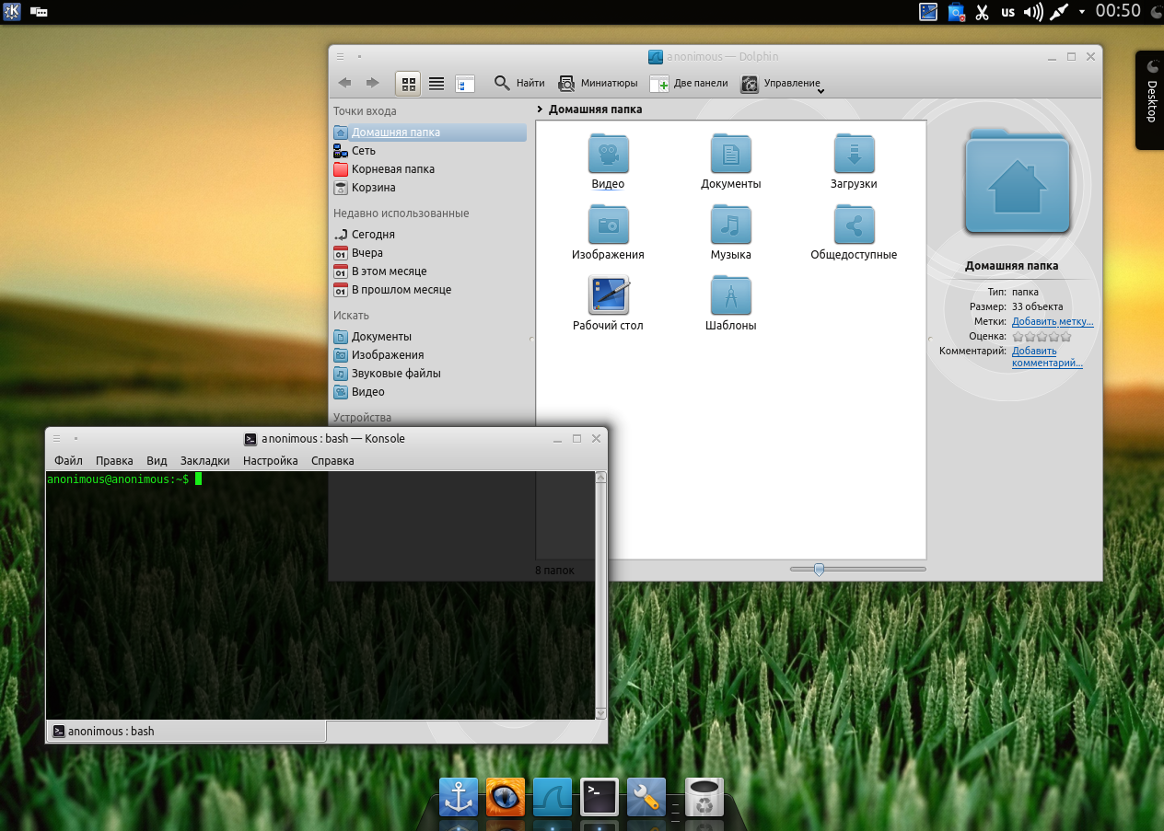Select Корневая папка in places sidebar
The height and width of the screenshot is (831, 1164).
[x=392, y=169]
